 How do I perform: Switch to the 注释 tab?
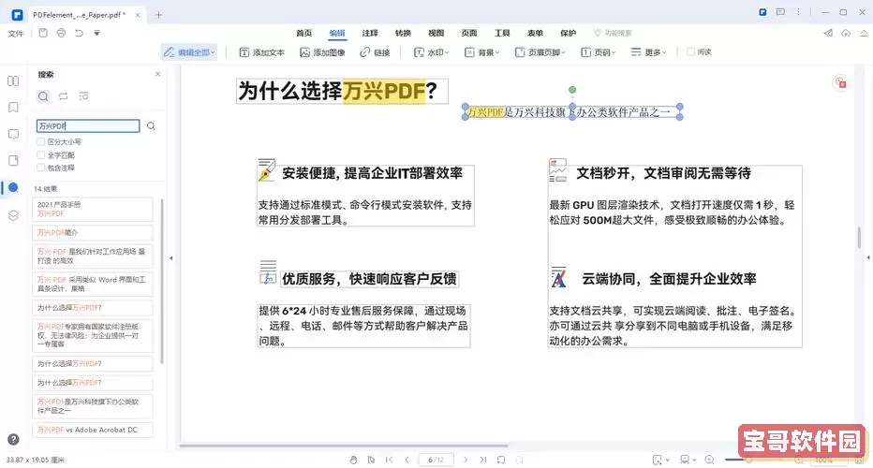[x=369, y=33]
